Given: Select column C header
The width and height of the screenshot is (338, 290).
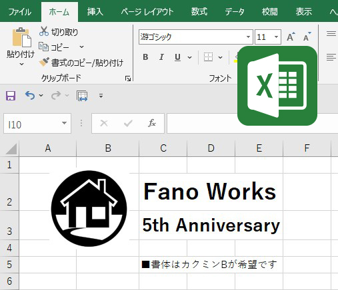Looking at the screenshot, I should (x=163, y=148).
